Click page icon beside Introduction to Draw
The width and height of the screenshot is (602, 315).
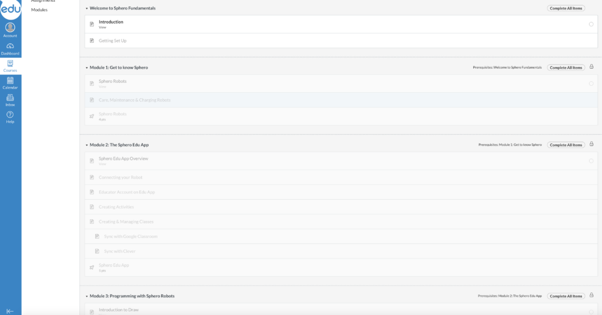coord(92,312)
